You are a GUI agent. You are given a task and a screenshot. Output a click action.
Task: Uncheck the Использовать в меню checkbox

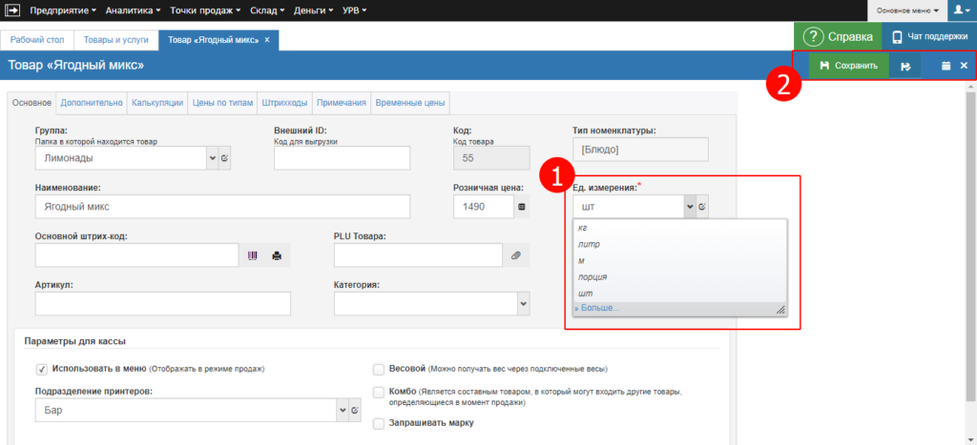pyautogui.click(x=42, y=369)
